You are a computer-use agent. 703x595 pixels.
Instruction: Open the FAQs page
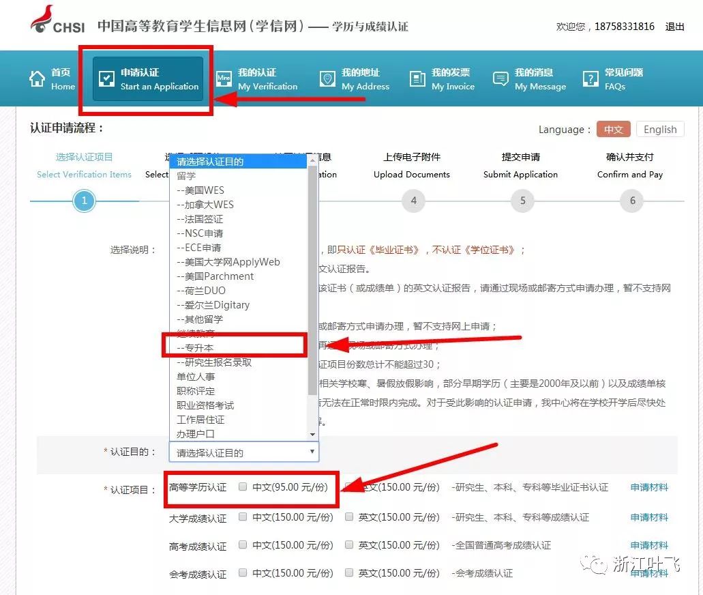click(613, 79)
